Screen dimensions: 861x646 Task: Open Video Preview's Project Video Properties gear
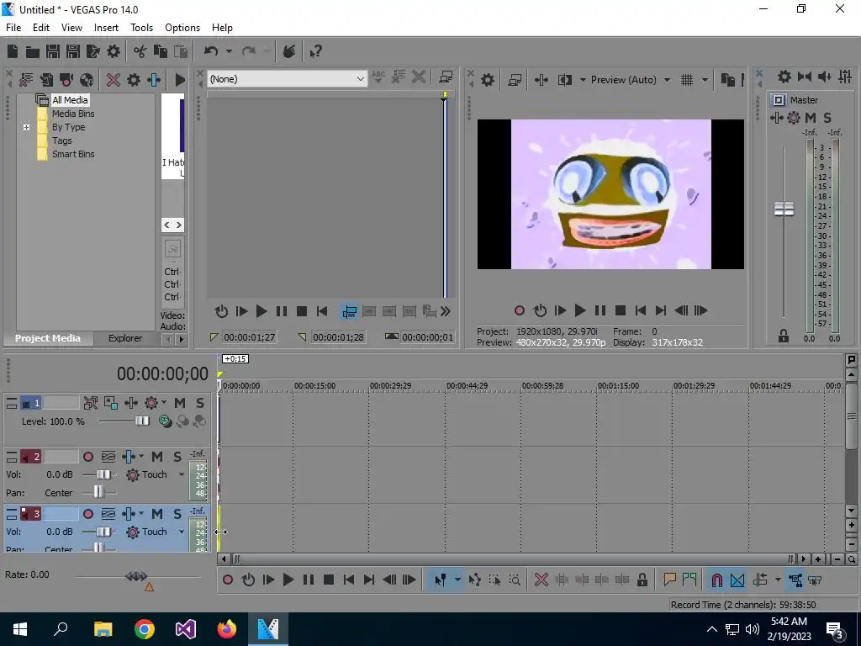[x=487, y=80]
